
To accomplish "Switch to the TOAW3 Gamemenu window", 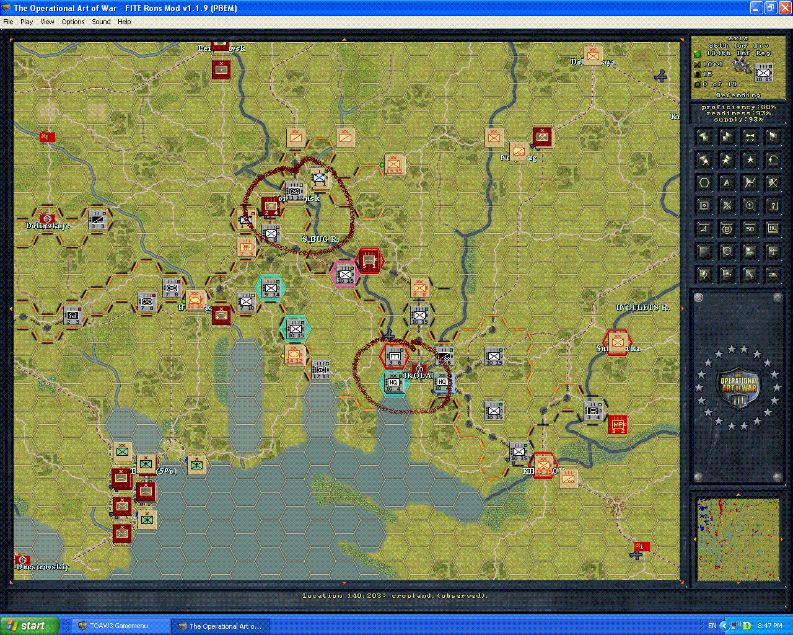I will (121, 626).
